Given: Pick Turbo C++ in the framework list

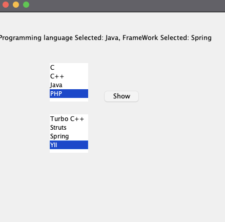Looking at the screenshot, I should click(x=69, y=119).
